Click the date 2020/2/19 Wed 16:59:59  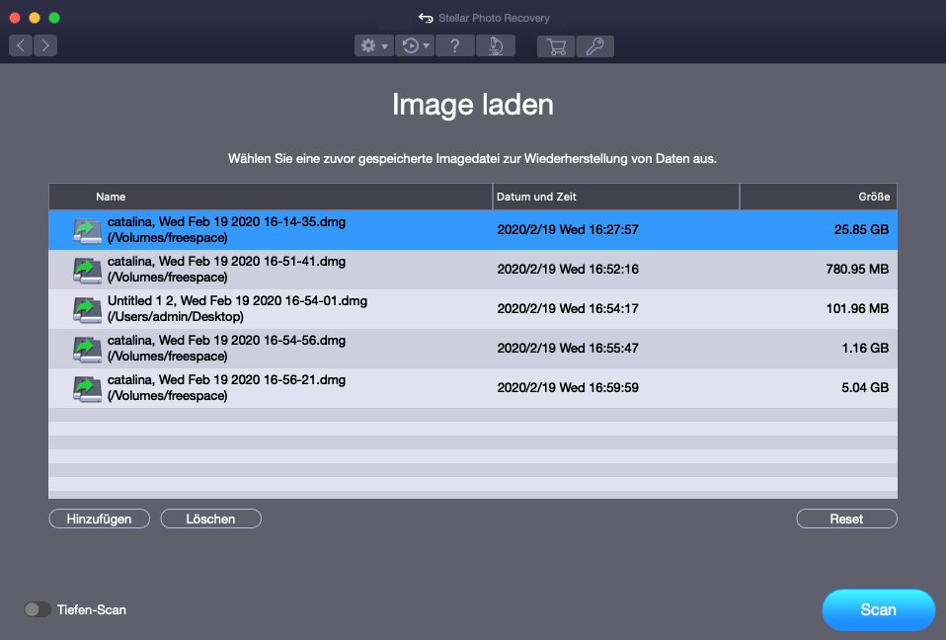pos(568,388)
